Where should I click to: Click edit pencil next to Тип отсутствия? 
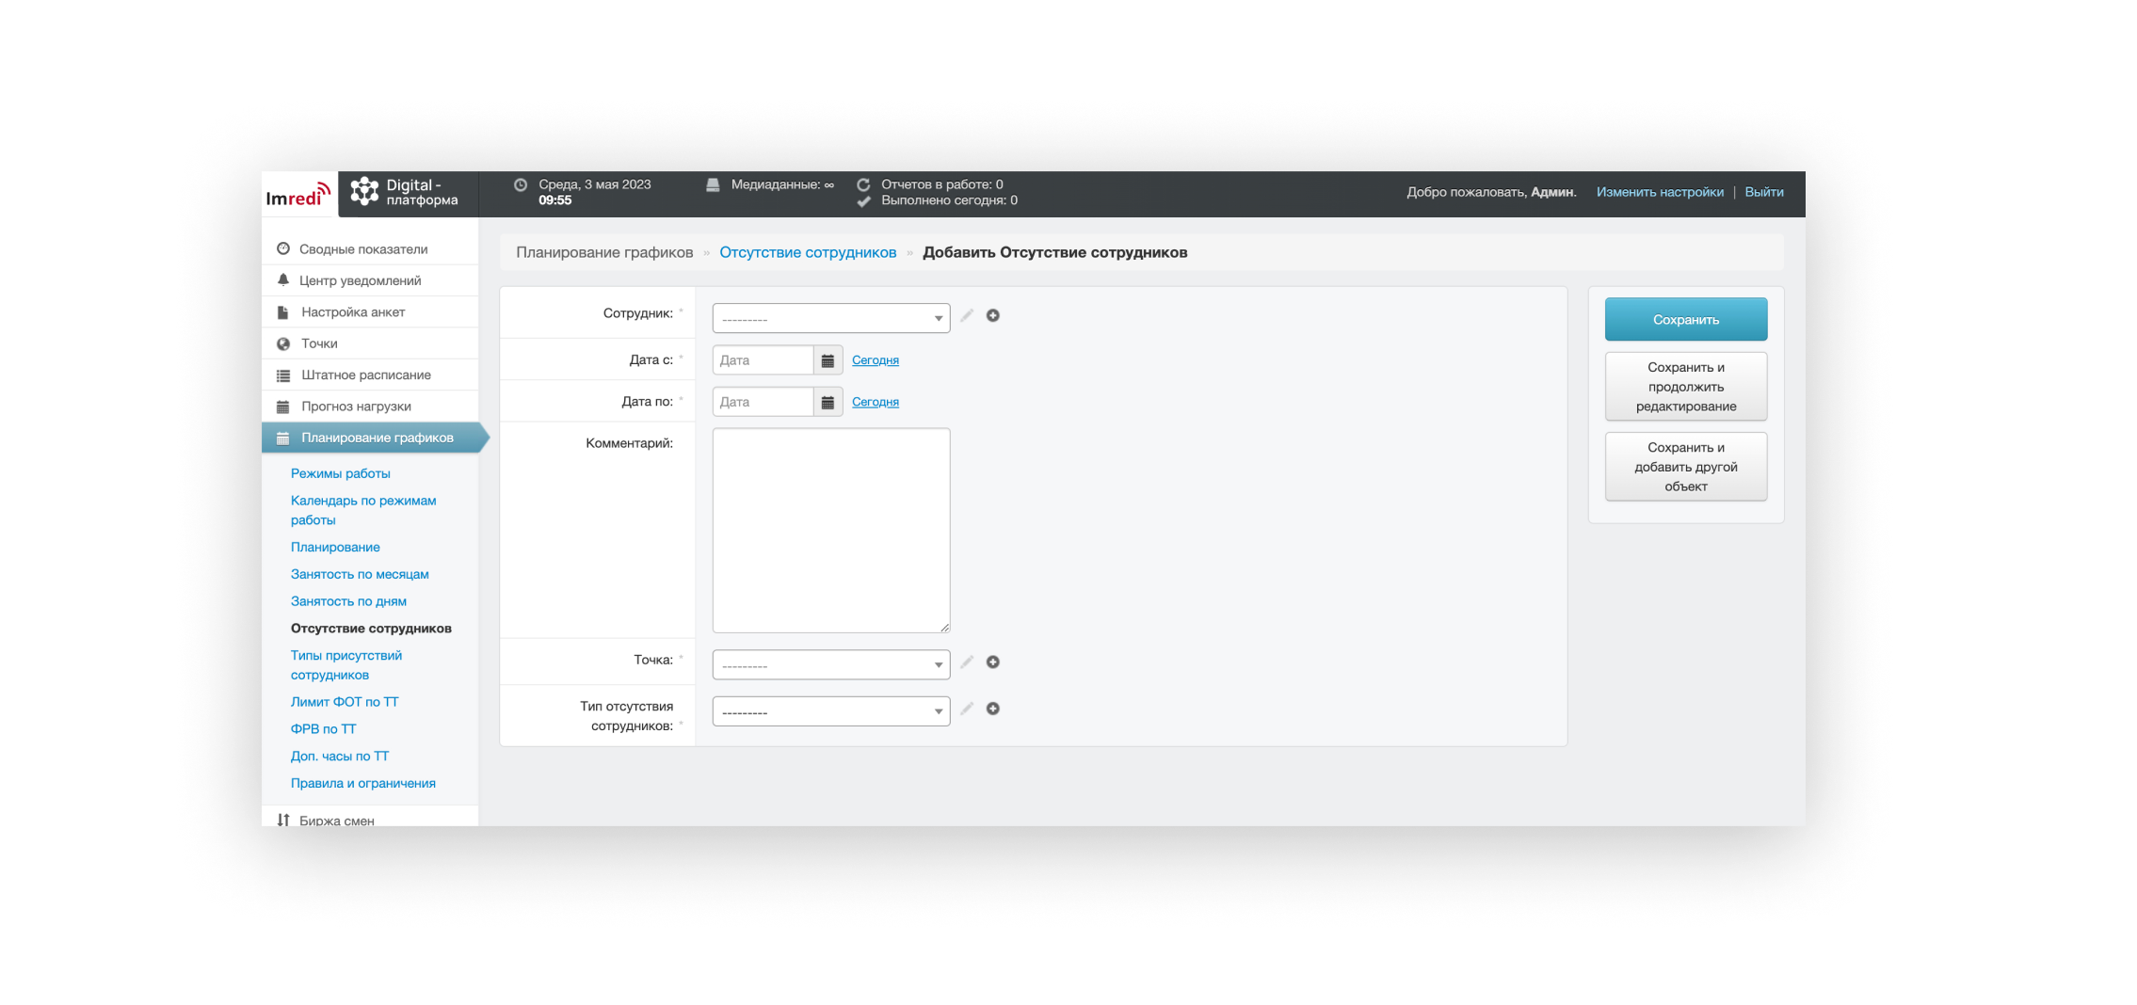pos(967,709)
